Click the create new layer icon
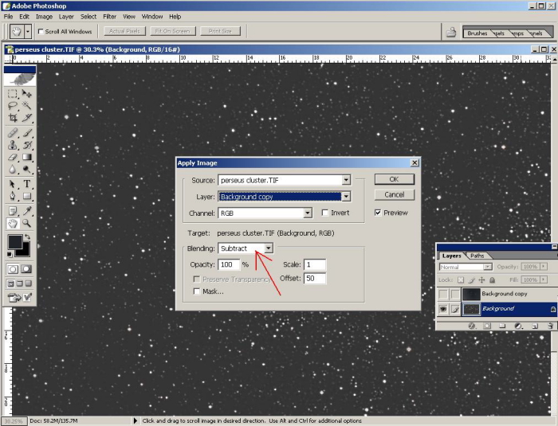This screenshot has width=558, height=426. point(534,326)
